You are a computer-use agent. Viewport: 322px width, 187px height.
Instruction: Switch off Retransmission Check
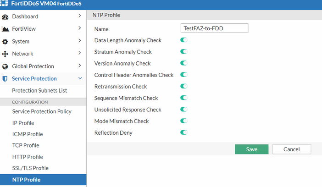[184, 86]
